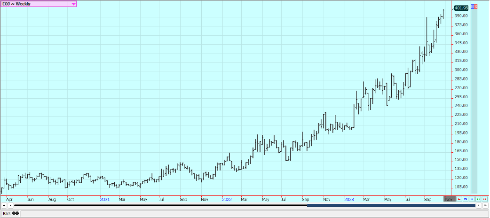Click the blue B buy button
The height and width of the screenshot is (218, 490).
[x=472, y=7]
